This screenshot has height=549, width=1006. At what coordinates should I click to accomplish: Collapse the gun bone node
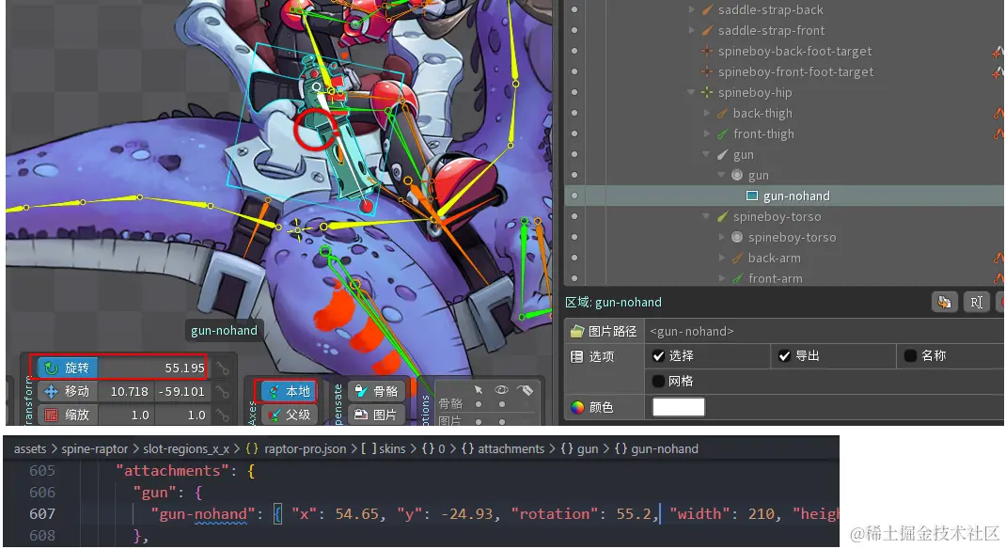(706, 154)
